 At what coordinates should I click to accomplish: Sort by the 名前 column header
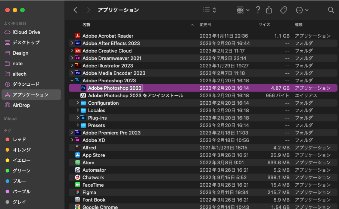[86, 25]
